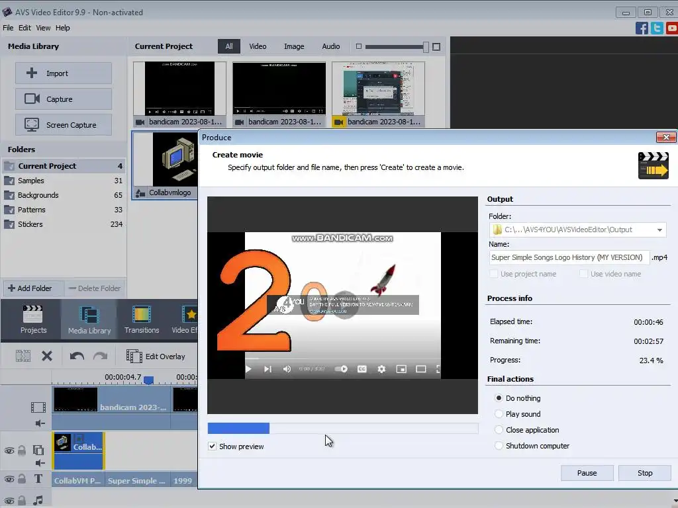Click the blue render progress bar
Viewport: 678px width, 508px height.
pyautogui.click(x=238, y=428)
